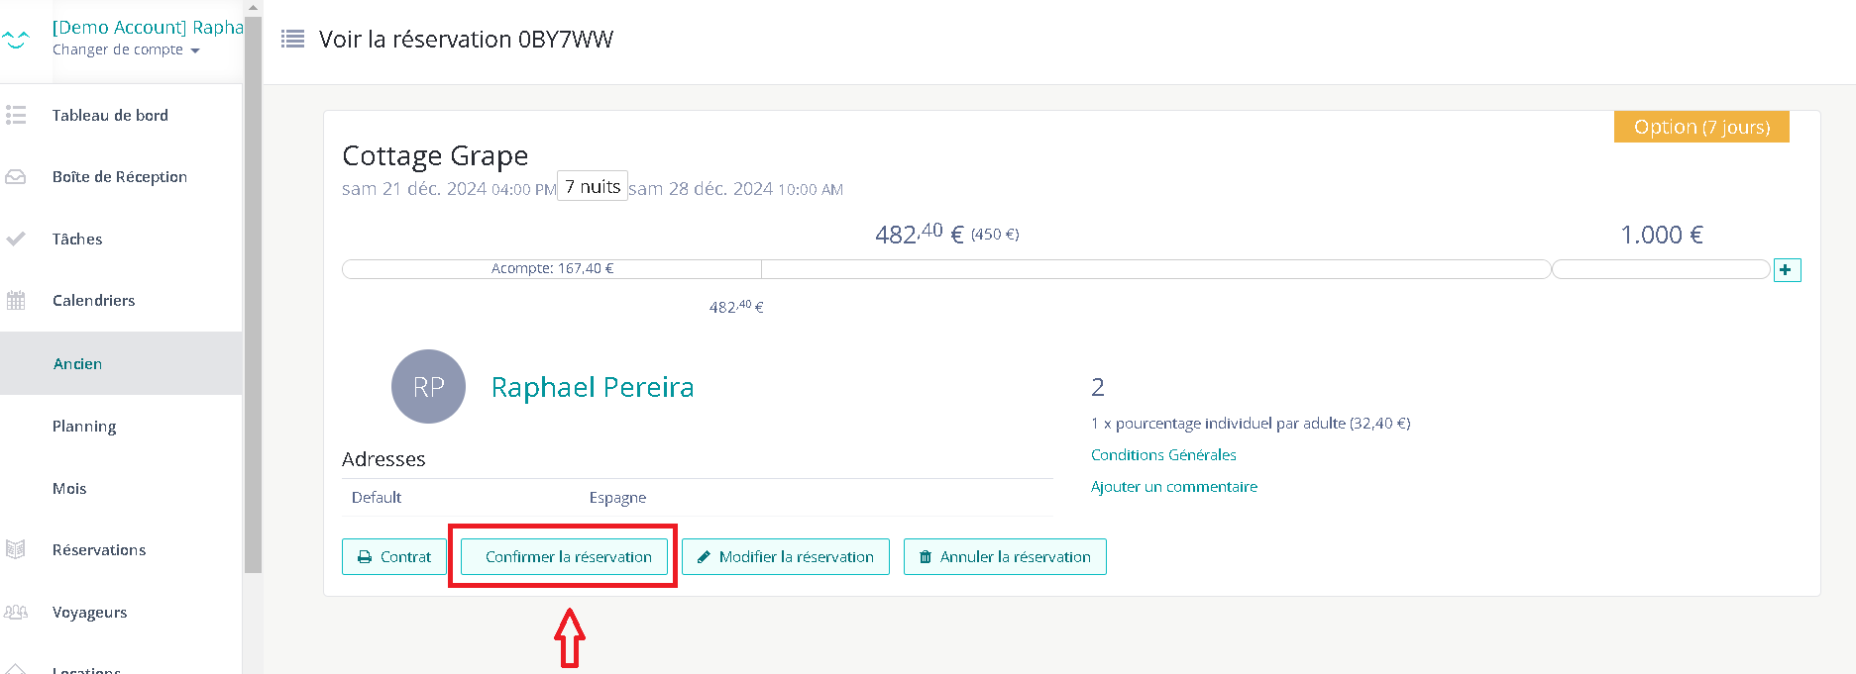Click Ajouter un commentaire link
This screenshot has width=1856, height=674.
coord(1173,487)
